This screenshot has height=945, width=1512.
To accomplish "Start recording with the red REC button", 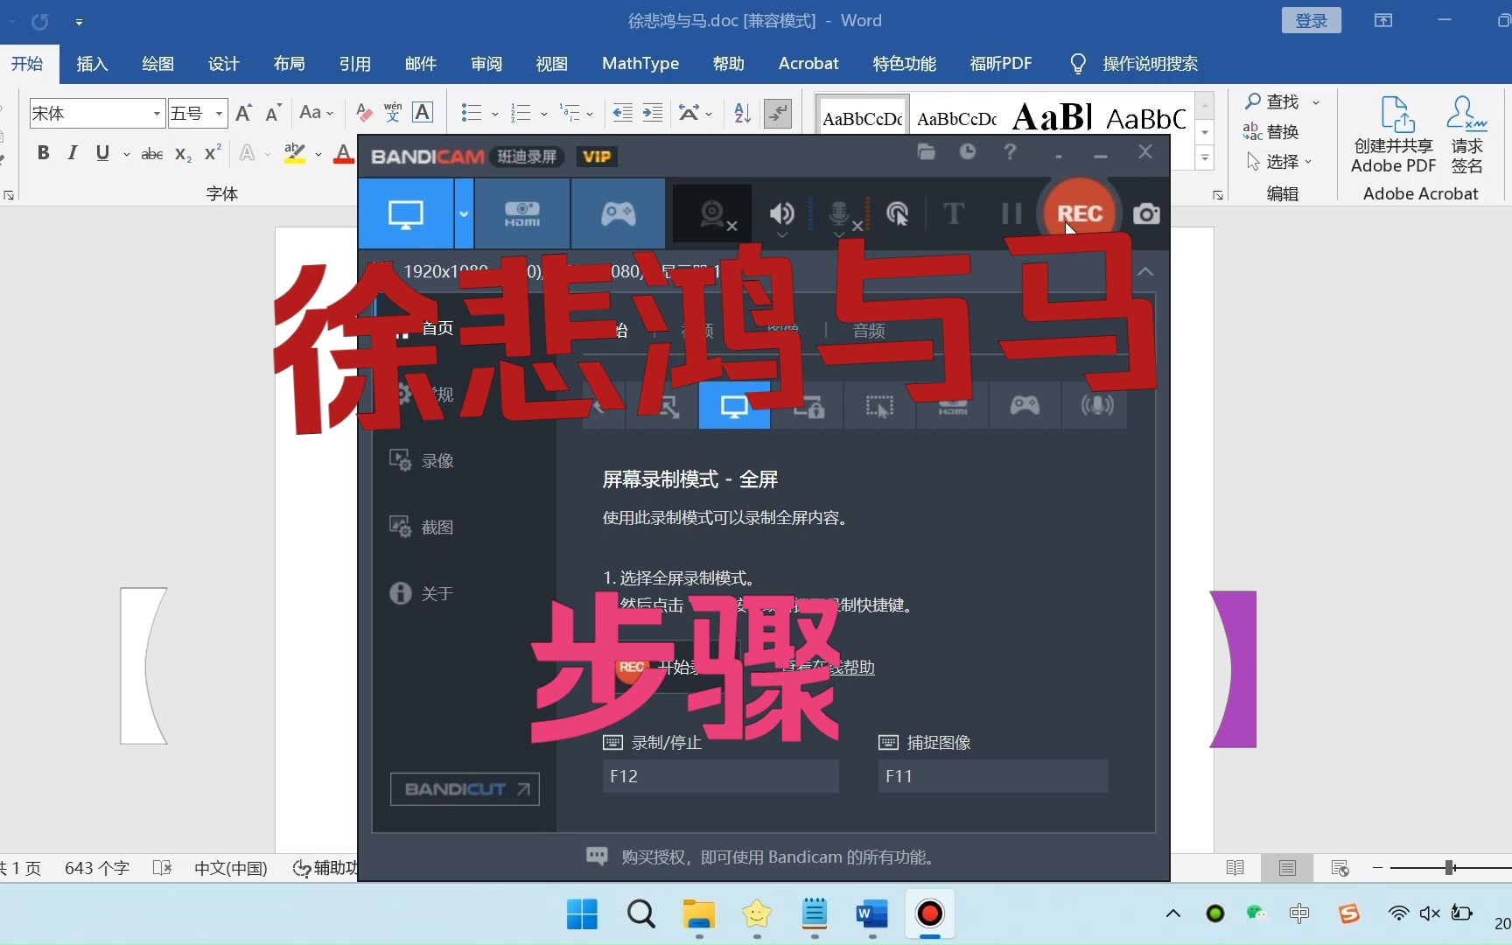I will coord(1079,213).
